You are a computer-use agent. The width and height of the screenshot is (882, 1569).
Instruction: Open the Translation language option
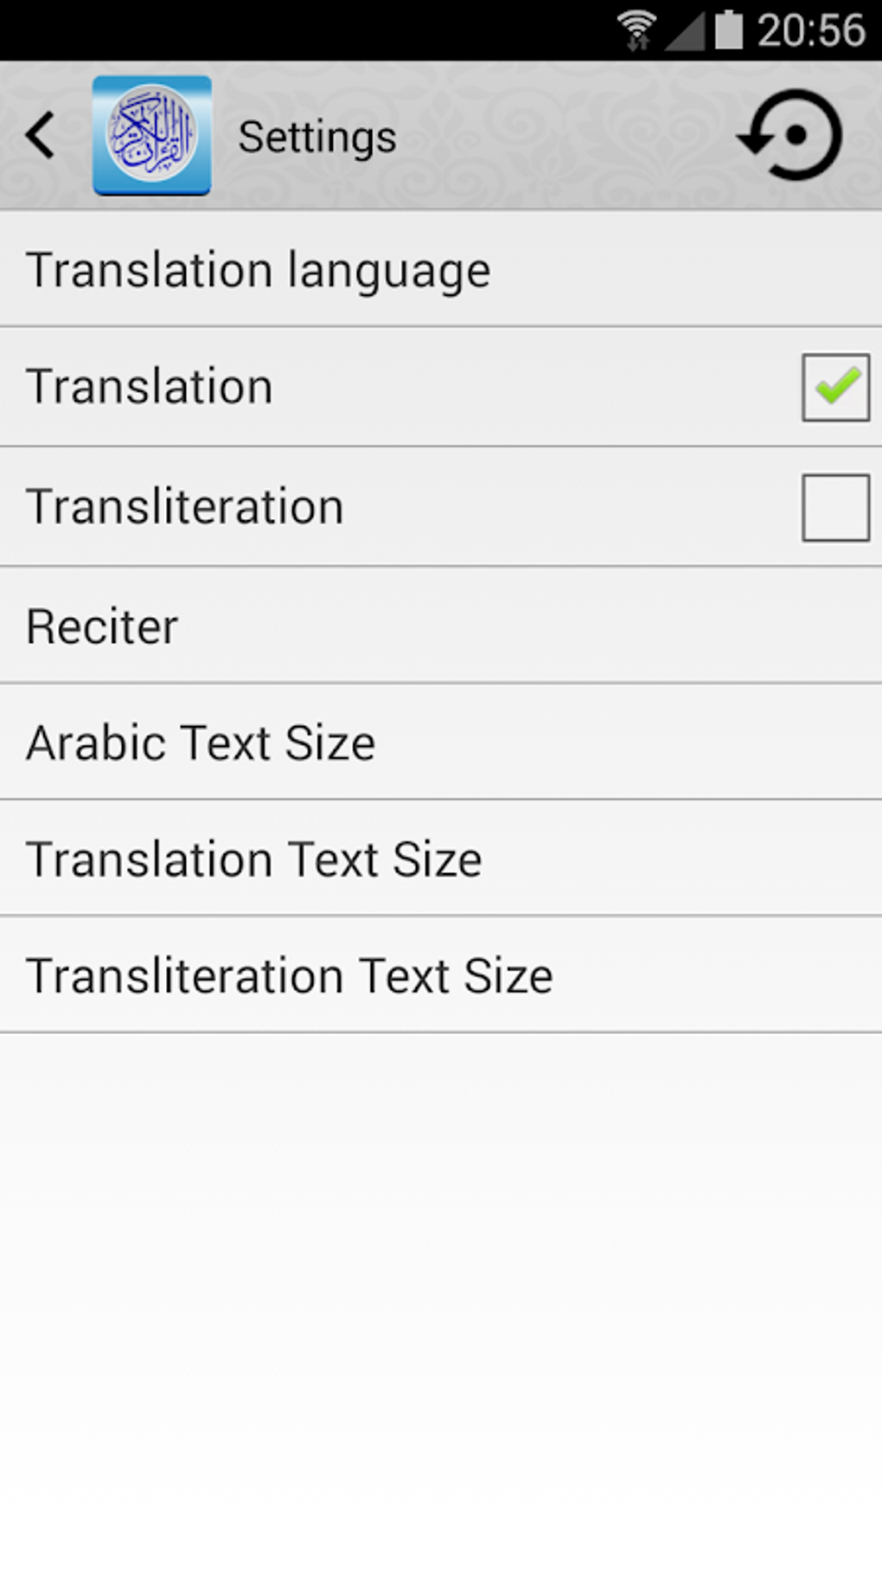441,269
